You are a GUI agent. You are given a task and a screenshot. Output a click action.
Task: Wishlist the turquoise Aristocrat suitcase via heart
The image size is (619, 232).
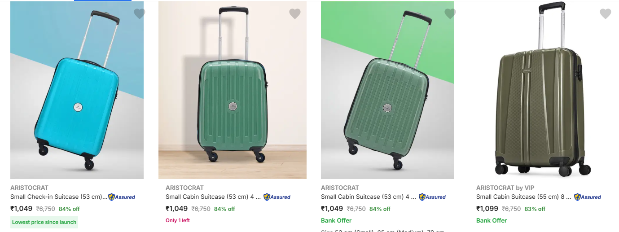(140, 14)
